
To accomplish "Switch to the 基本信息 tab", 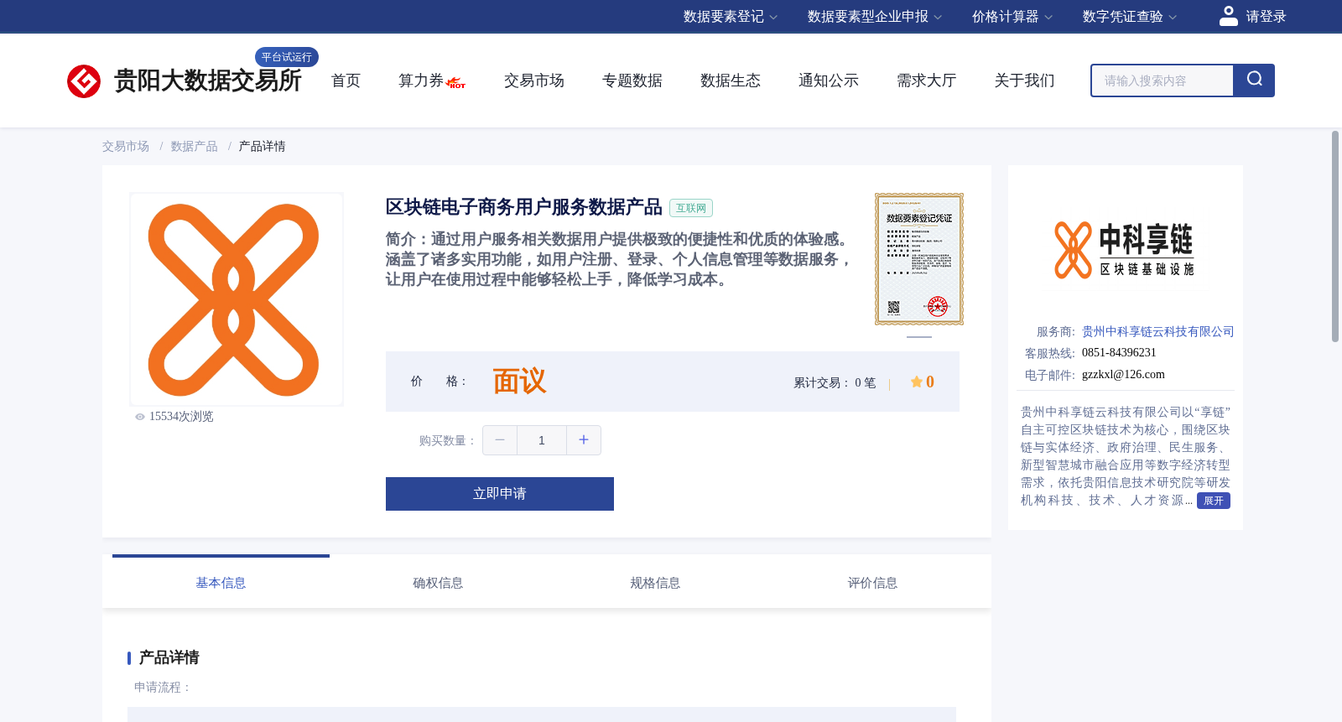I will [x=221, y=583].
